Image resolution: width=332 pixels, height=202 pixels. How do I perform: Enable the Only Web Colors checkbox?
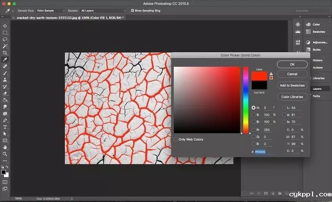point(176,139)
